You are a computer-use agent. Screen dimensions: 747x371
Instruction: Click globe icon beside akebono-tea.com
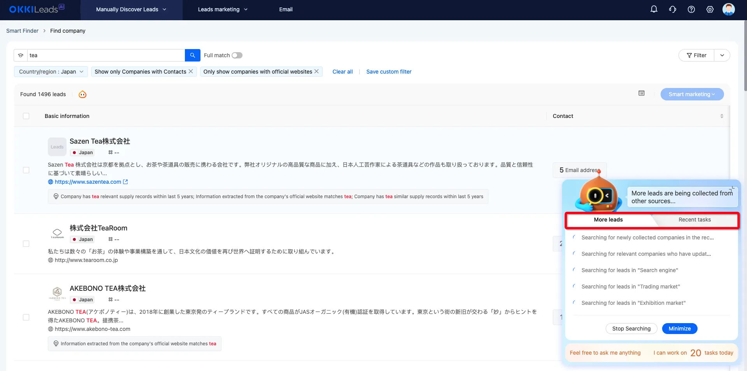tap(51, 329)
